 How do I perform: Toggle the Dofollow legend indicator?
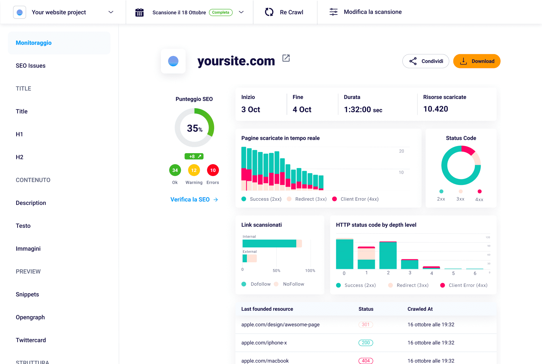click(x=244, y=284)
